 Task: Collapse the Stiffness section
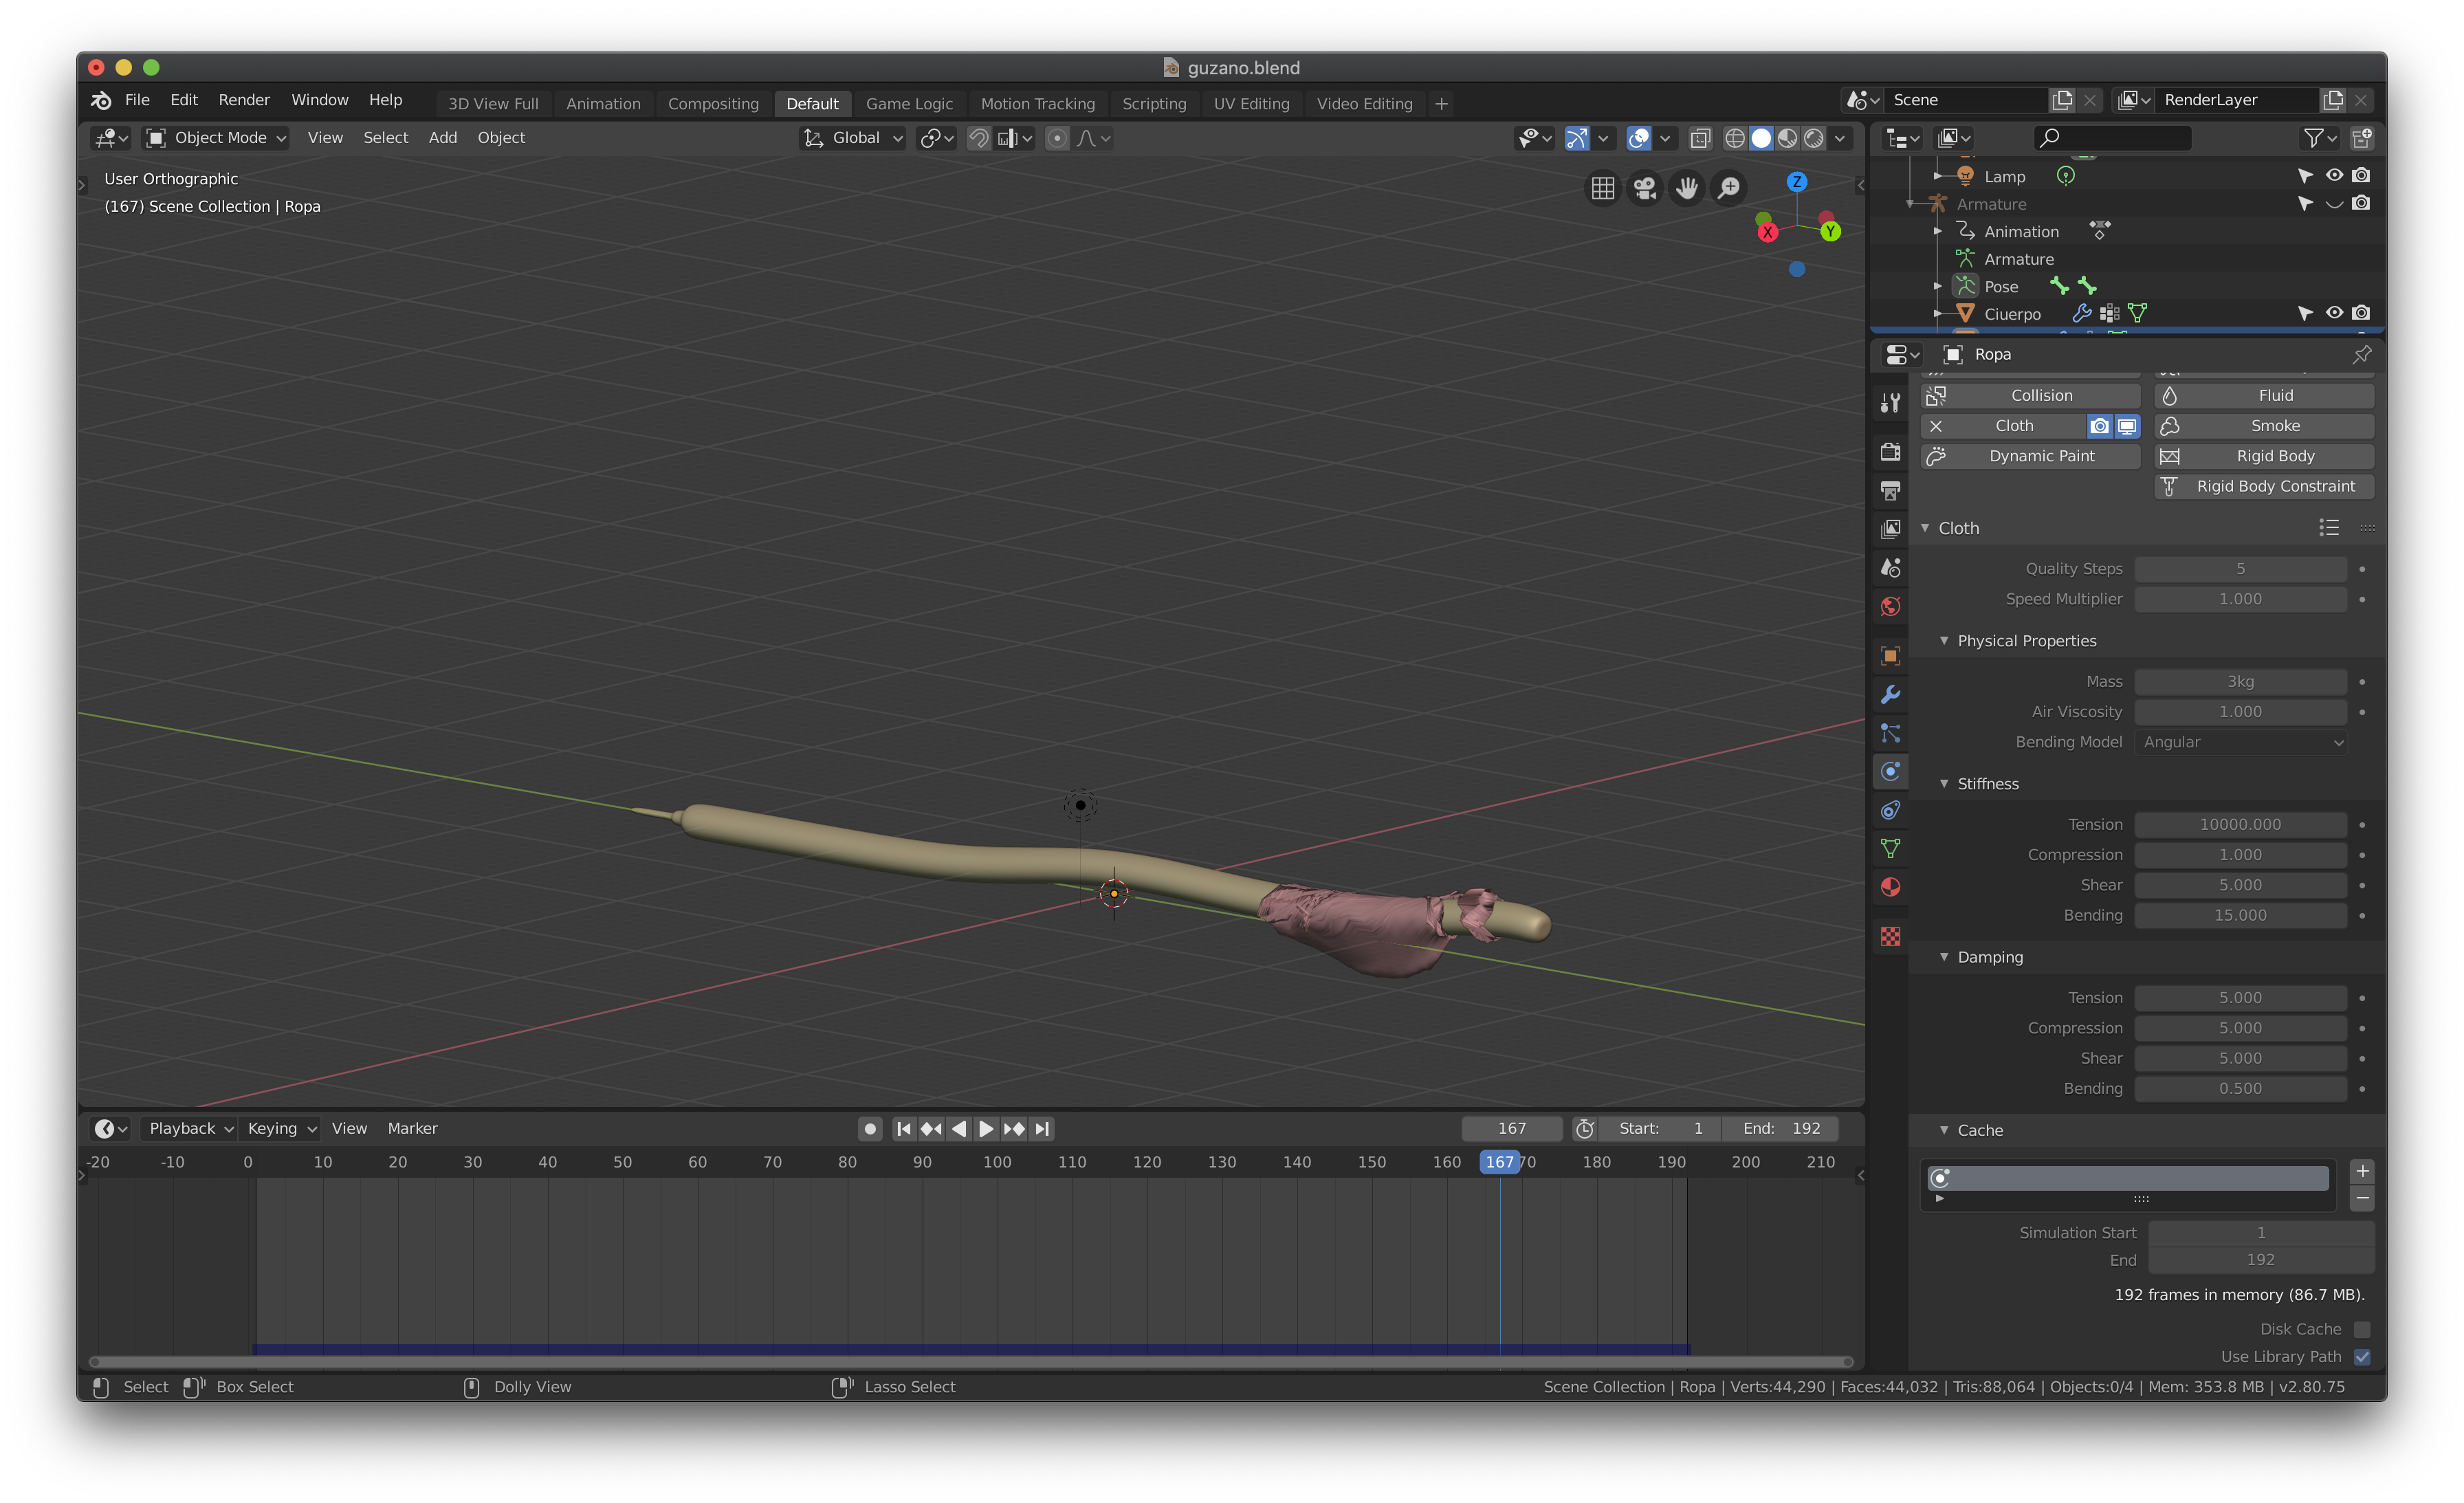[1944, 784]
